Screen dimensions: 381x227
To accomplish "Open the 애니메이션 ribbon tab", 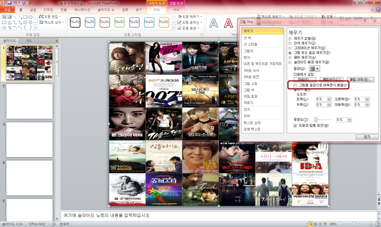I will click(x=82, y=10).
